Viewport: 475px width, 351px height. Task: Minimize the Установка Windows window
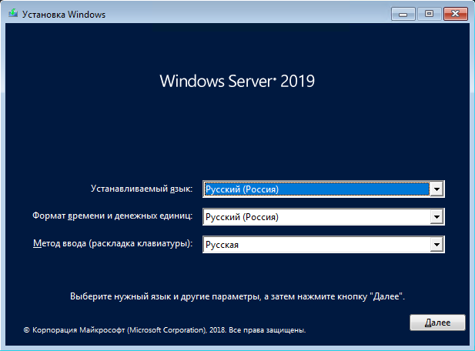(403, 14)
